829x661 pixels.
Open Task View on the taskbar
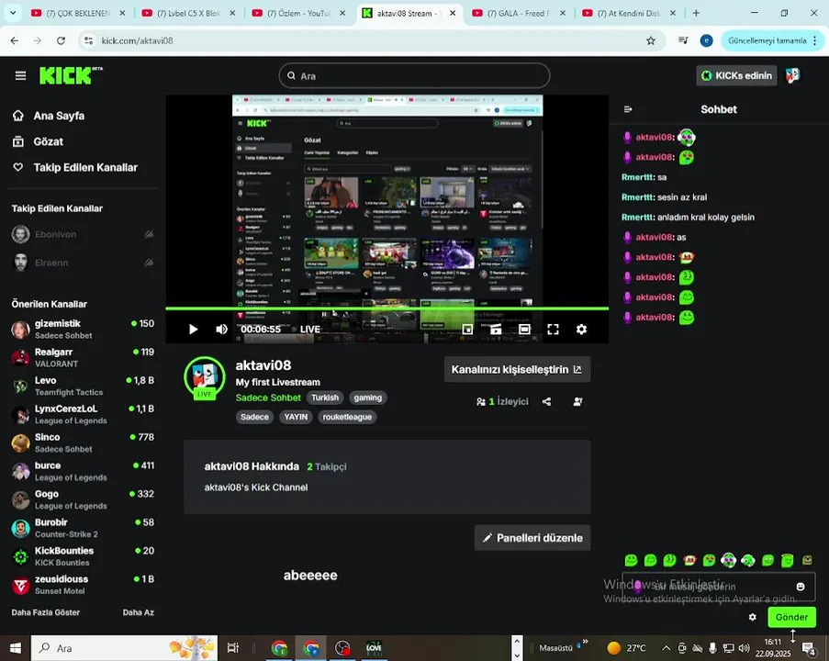pyautogui.click(x=232, y=648)
